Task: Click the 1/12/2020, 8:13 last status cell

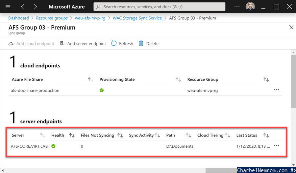Action: [x=253, y=146]
